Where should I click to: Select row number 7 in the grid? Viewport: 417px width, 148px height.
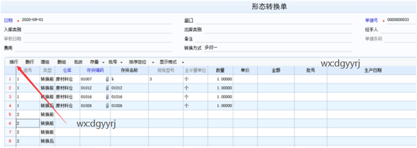(10, 132)
